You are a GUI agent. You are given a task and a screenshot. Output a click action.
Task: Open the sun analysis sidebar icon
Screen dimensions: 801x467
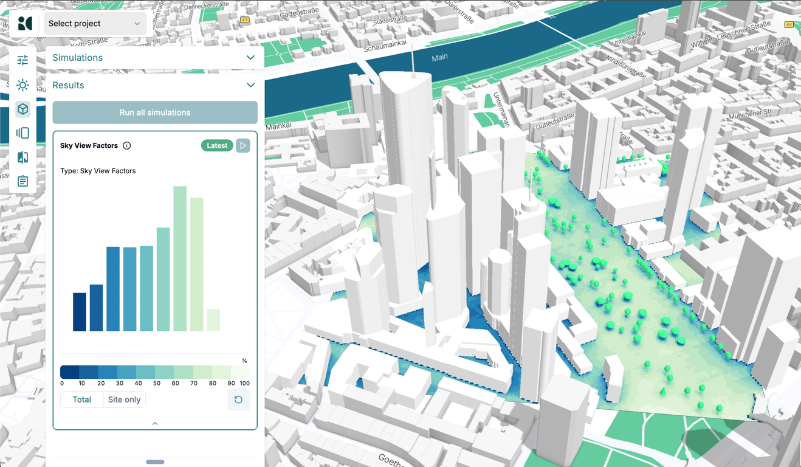[22, 85]
